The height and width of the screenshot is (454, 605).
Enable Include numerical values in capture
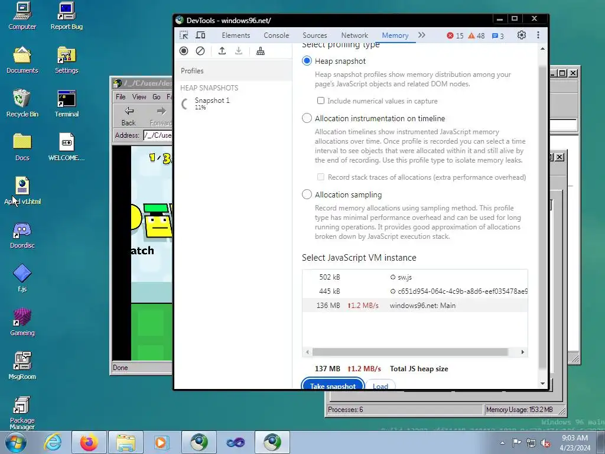(321, 100)
